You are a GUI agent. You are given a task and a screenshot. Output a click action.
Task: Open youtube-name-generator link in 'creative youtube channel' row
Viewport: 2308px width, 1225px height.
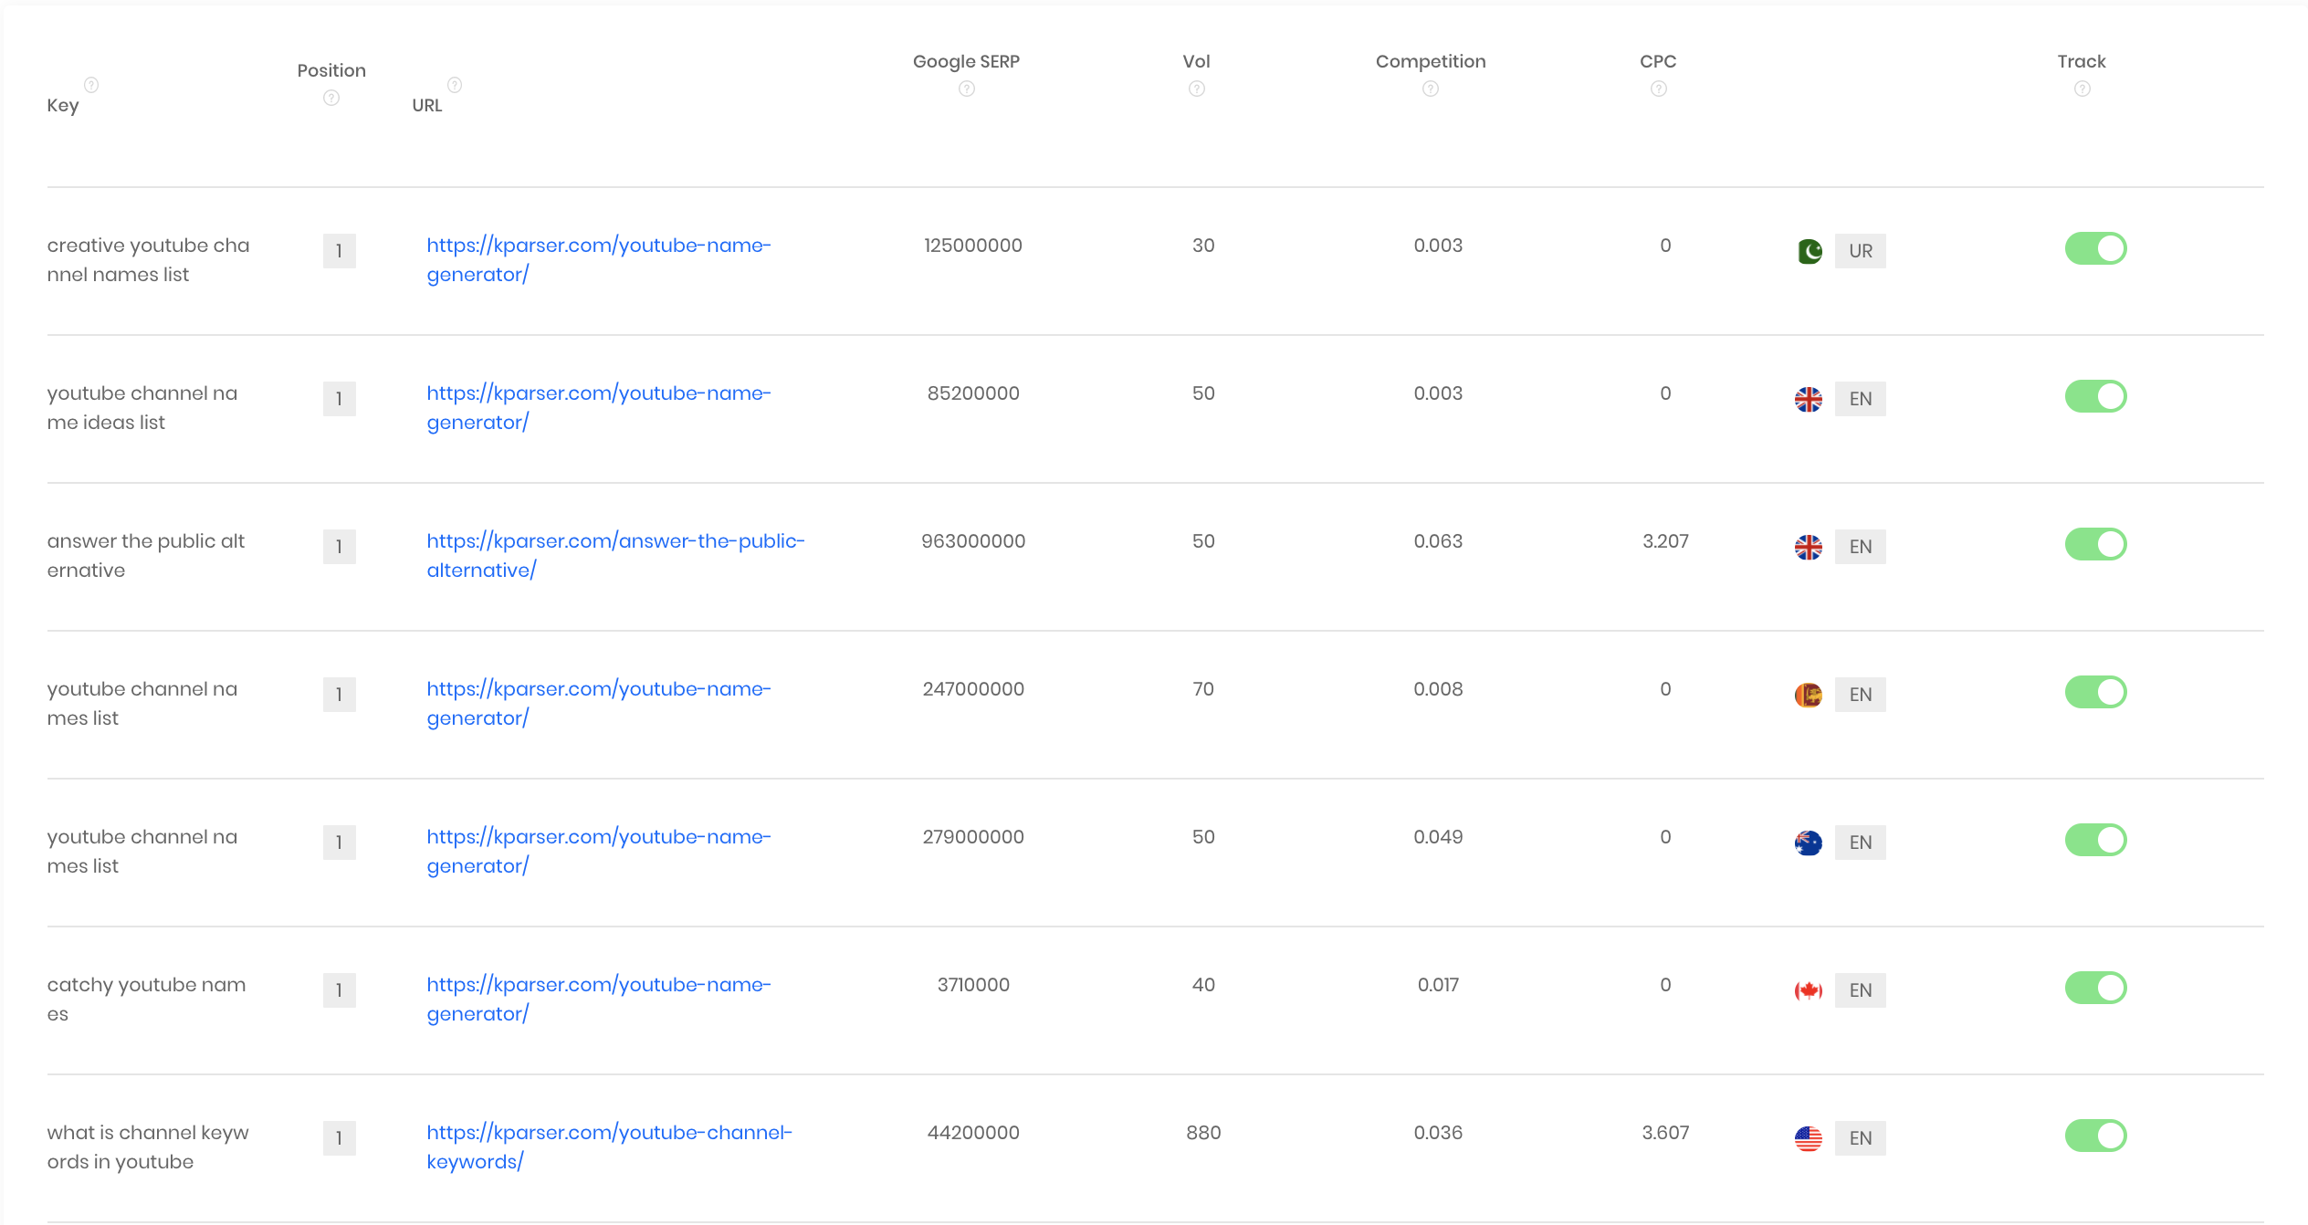tap(599, 260)
